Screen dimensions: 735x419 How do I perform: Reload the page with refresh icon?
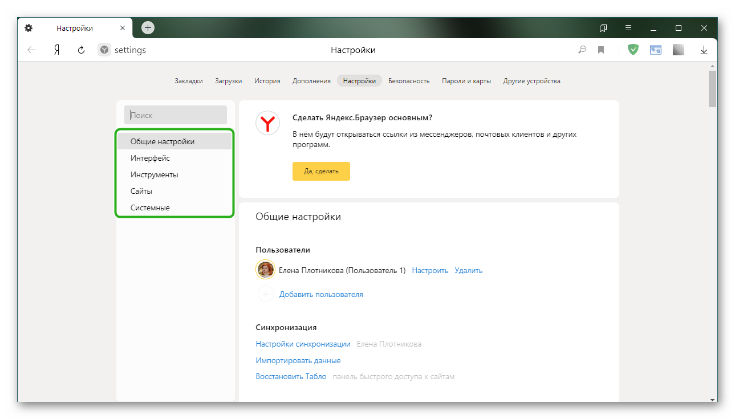pos(81,50)
